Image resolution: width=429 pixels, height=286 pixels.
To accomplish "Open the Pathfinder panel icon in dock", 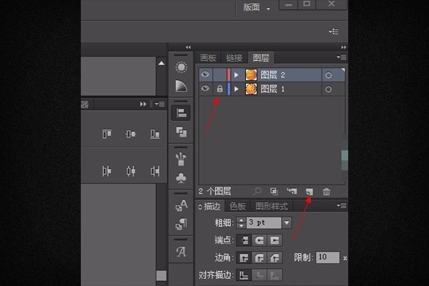I will point(181,132).
